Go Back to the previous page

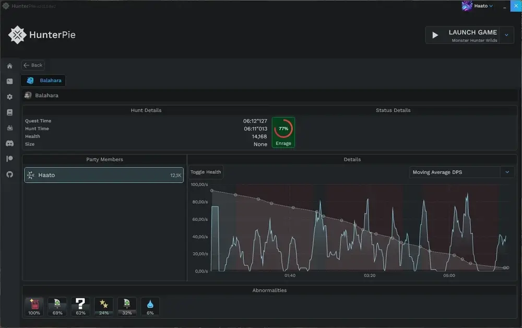(x=33, y=65)
